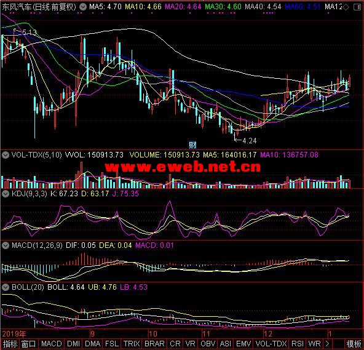The image size is (364, 350).
Task: Click the diamond icon beside the MA labels
Action: coord(346,7)
